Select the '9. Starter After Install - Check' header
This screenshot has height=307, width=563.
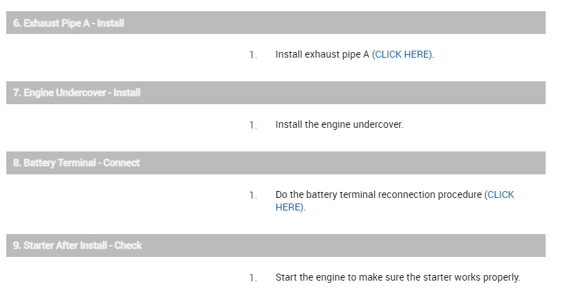tap(276, 245)
